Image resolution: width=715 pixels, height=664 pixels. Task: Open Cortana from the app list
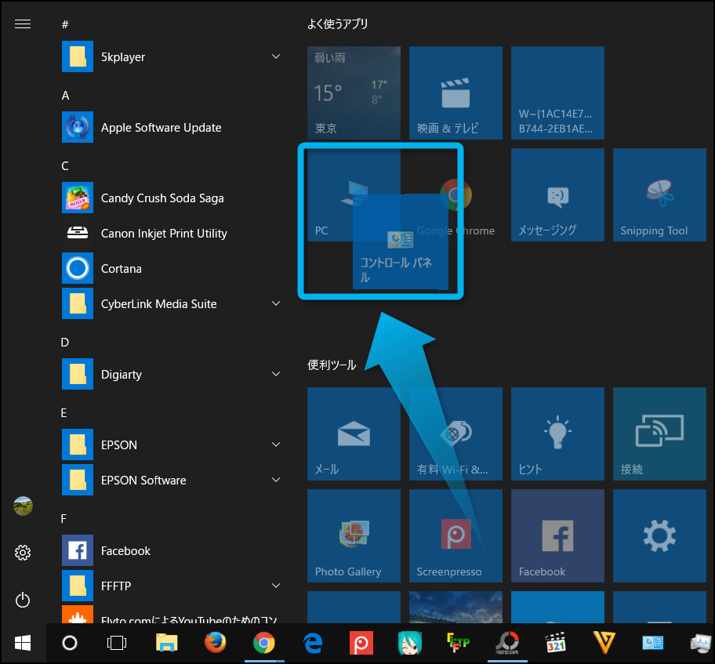coord(122,269)
